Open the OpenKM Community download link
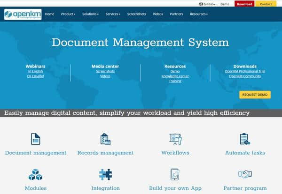This screenshot has width=282, height=194. point(245,76)
